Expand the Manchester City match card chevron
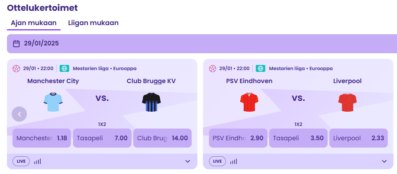This screenshot has height=174, width=397. (187, 161)
